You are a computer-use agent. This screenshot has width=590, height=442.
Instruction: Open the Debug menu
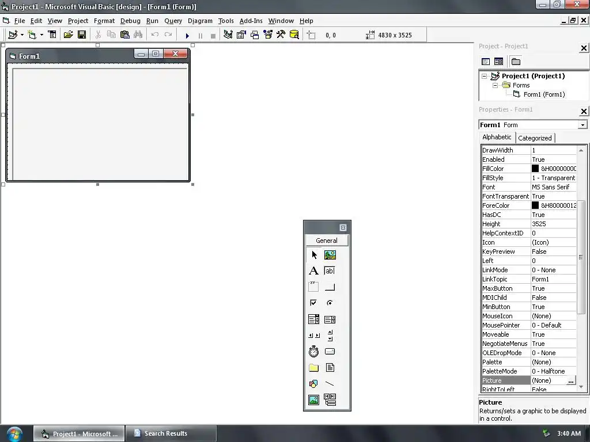(x=130, y=21)
